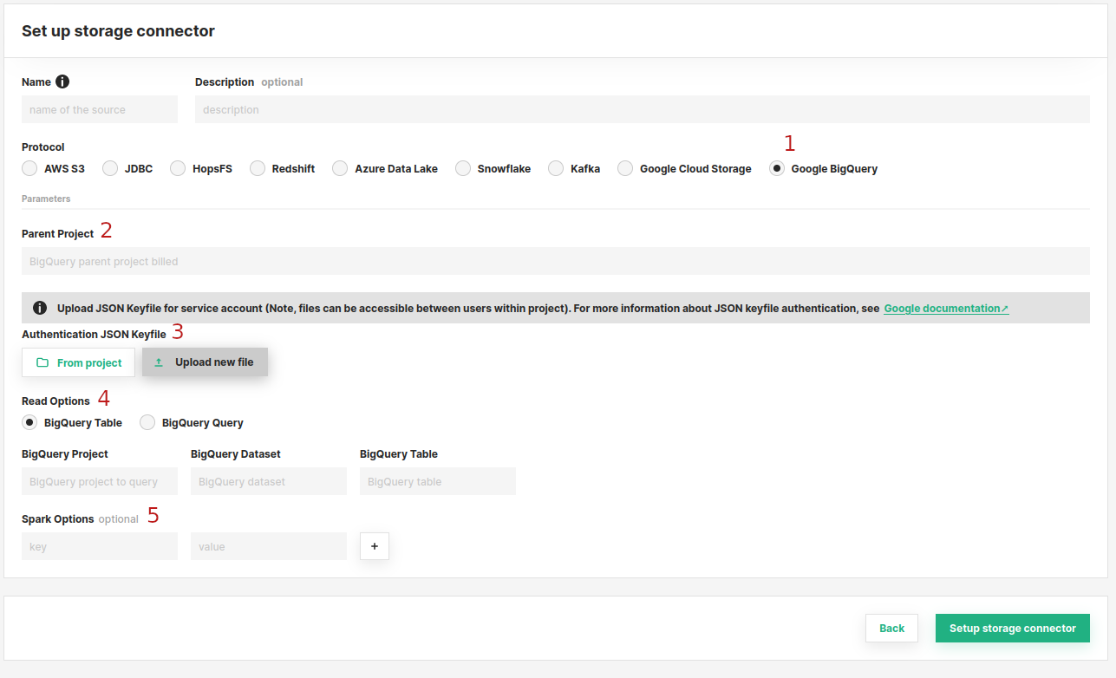Choose JDBC as the protocol
Image resolution: width=1116 pixels, height=678 pixels.
(x=110, y=168)
